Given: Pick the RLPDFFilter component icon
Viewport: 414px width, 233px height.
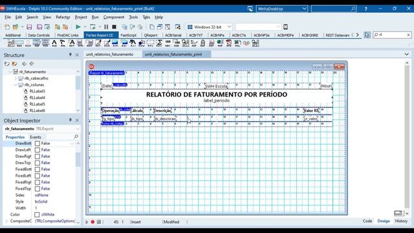Looking at the screenshot, I should coord(228,43).
